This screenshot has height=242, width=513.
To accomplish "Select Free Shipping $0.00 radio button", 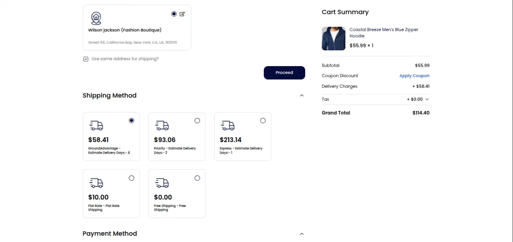I will point(197,178).
